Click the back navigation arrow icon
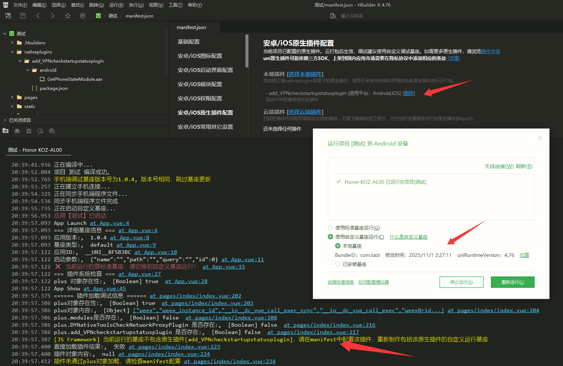The image size is (563, 366). click(38, 16)
